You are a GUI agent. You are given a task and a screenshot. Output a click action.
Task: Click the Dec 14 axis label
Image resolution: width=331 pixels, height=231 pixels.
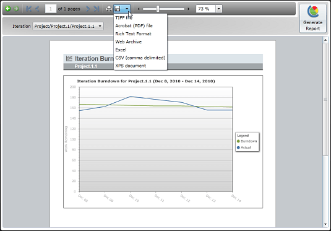point(236,198)
